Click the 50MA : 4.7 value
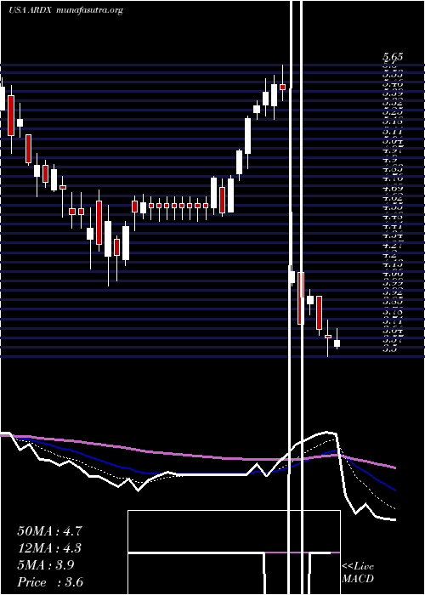 (49, 531)
